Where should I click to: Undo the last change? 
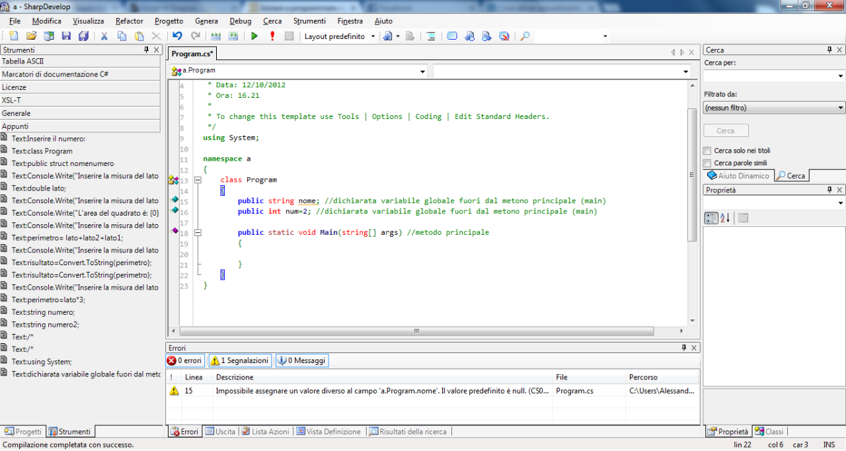pos(176,36)
